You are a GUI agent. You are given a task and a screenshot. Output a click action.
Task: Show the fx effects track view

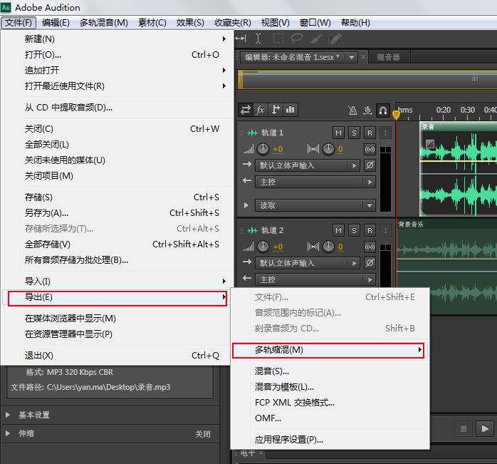[x=260, y=110]
